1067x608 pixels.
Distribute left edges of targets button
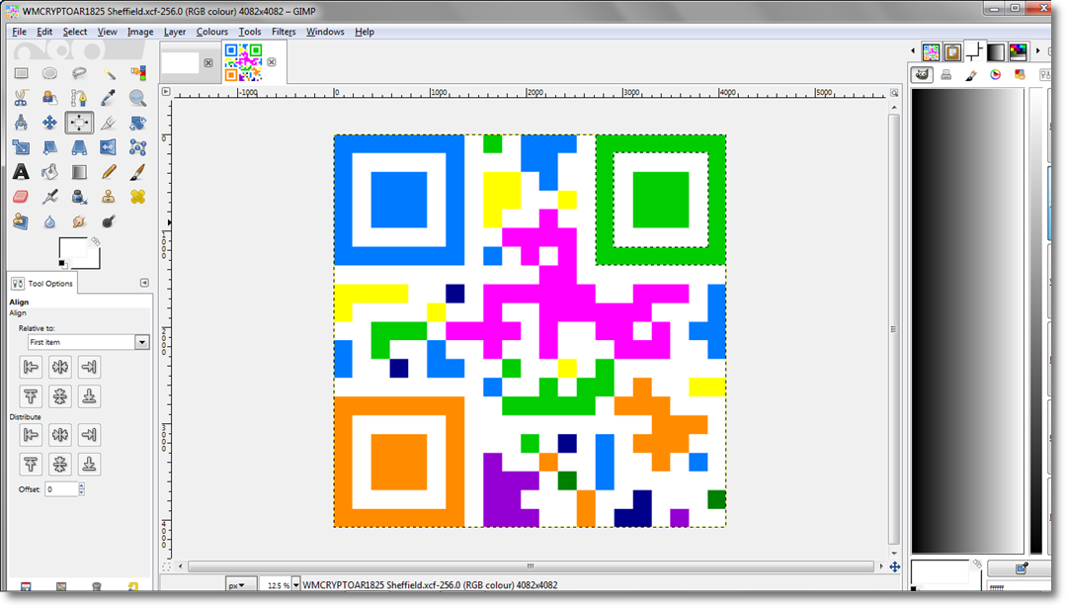click(x=31, y=434)
